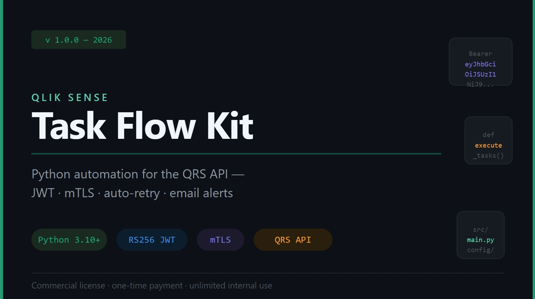Click the Python automation for the QRS API line
Screen dimensions: 535x299
pos(138,174)
